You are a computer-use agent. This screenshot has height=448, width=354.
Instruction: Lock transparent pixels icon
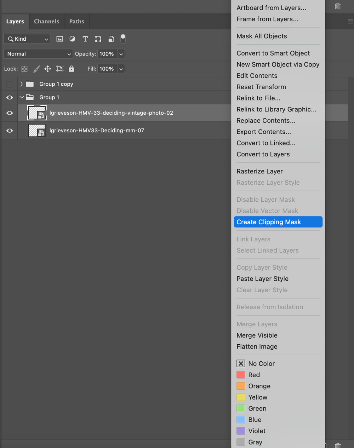[x=24, y=69]
